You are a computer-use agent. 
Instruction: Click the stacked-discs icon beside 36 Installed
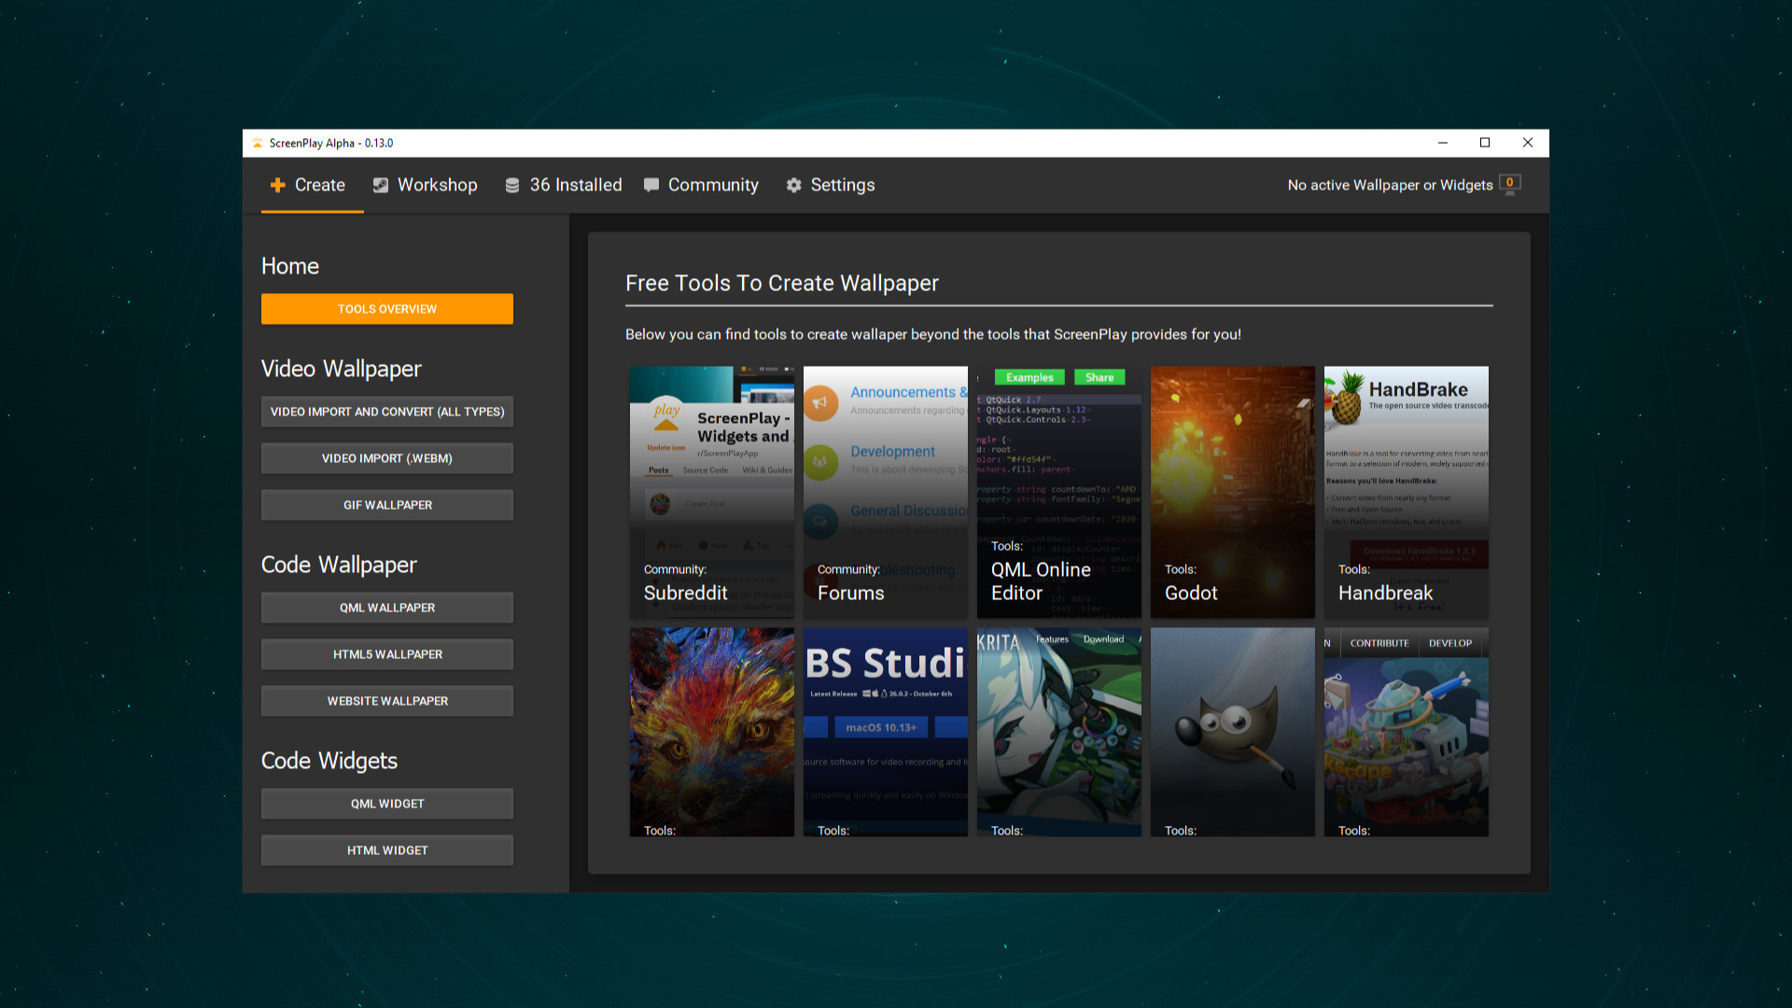(x=511, y=185)
